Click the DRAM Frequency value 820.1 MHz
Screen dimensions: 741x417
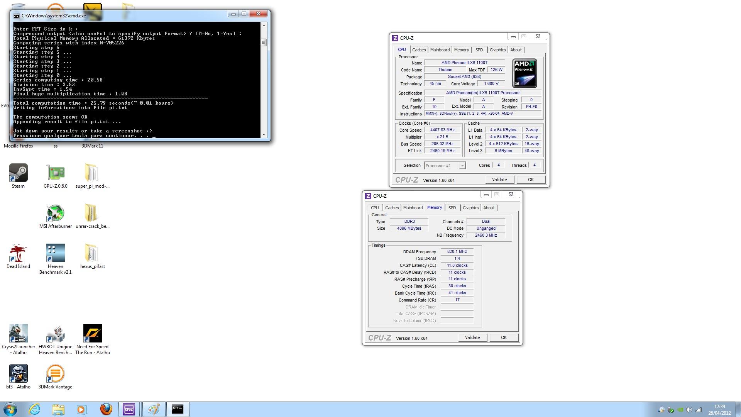coord(457,251)
